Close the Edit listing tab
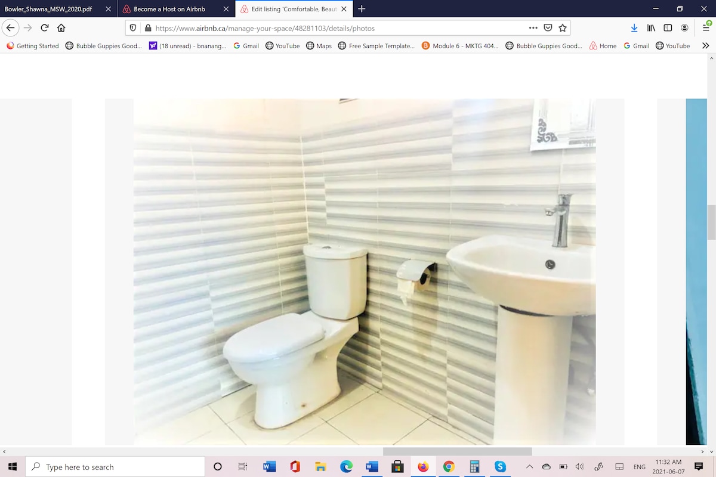The height and width of the screenshot is (477, 716). [344, 9]
